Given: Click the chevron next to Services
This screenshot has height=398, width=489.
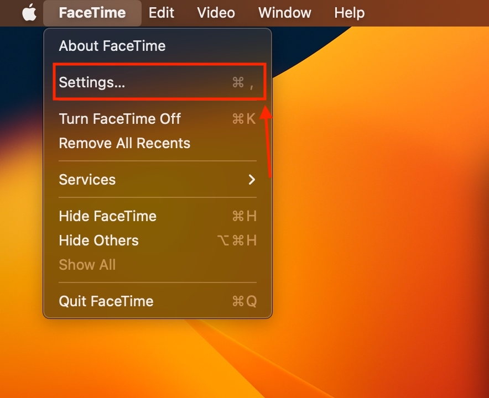Looking at the screenshot, I should point(252,180).
